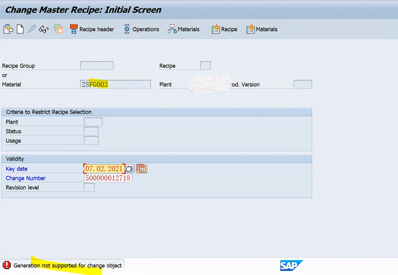Click the Materials overview icon
This screenshot has width=398, height=275.
point(183,29)
